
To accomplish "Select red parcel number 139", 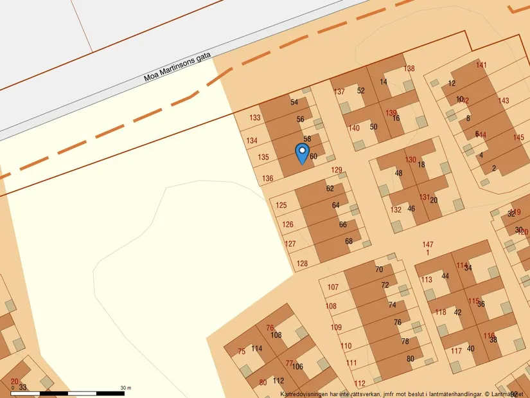I will pos(391,113).
